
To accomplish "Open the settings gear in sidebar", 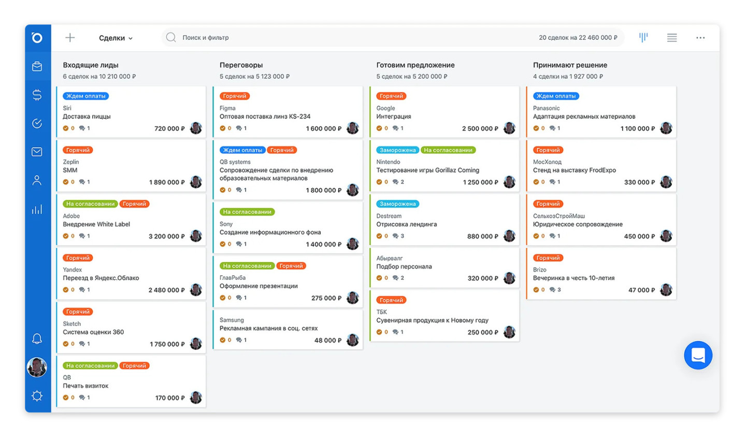I will point(37,396).
